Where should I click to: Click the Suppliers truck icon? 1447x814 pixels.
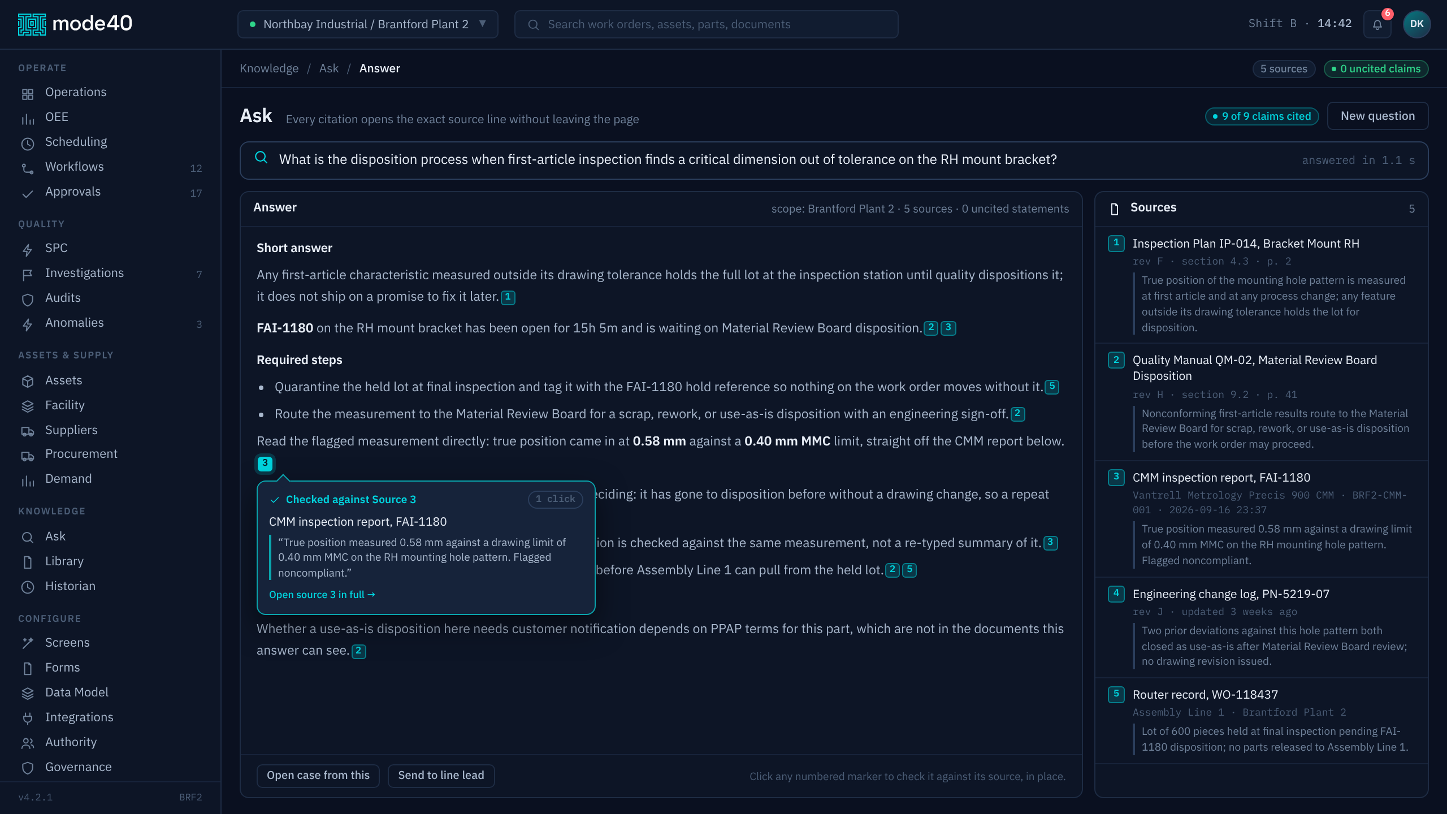click(27, 431)
